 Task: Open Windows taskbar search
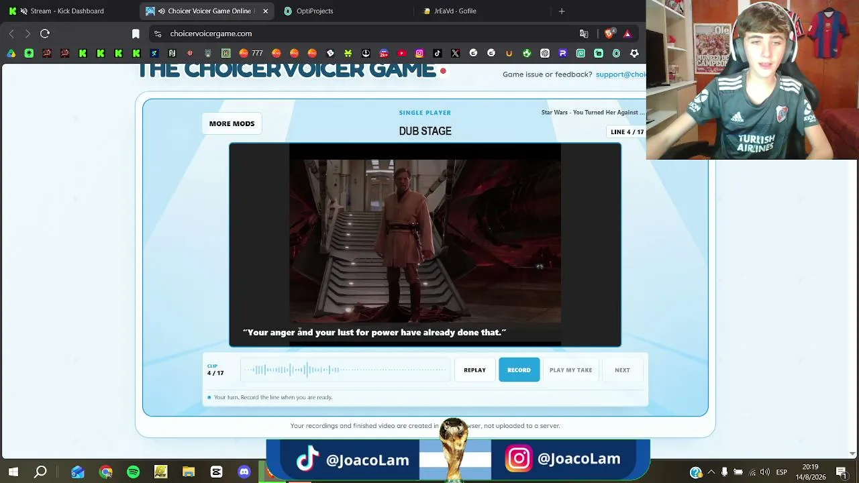pos(40,472)
